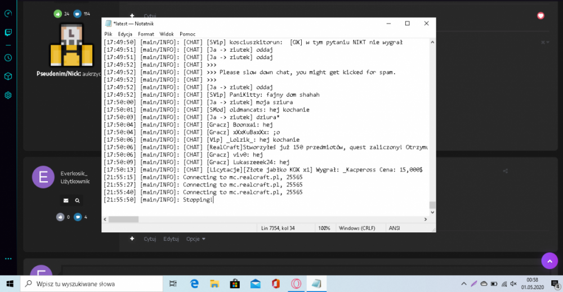Open the Widok menu in Notatnik
563x292 pixels.
(x=167, y=34)
